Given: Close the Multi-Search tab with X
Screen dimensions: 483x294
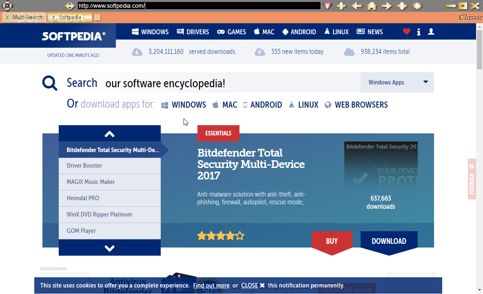Looking at the screenshot, I should pos(7,18).
